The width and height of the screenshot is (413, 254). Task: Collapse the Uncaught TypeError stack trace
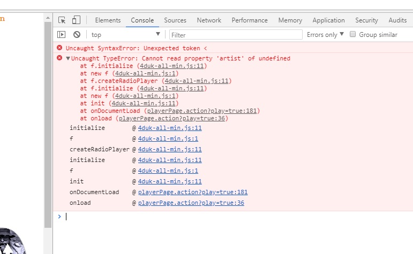pos(68,58)
